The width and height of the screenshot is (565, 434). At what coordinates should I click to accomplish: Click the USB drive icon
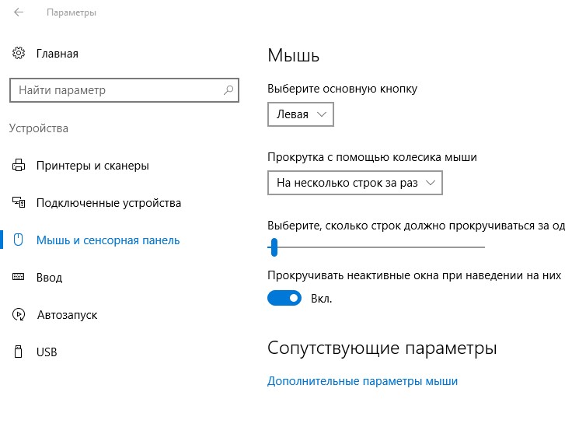coord(19,352)
